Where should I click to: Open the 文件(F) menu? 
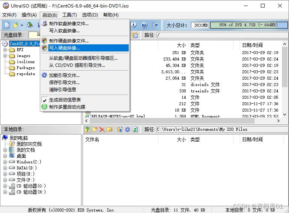pos(9,15)
